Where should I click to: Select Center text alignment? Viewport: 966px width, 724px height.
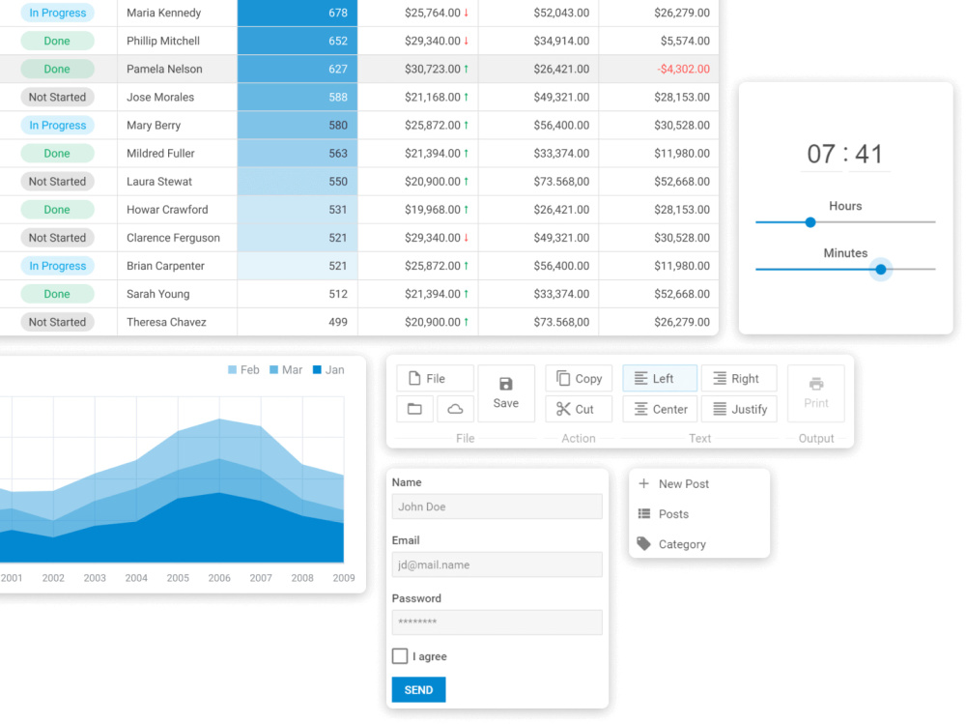click(660, 409)
